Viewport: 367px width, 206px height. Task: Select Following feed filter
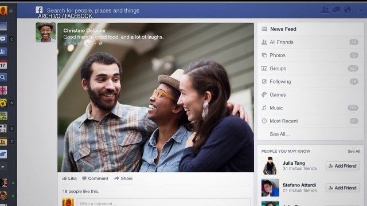[310, 81]
